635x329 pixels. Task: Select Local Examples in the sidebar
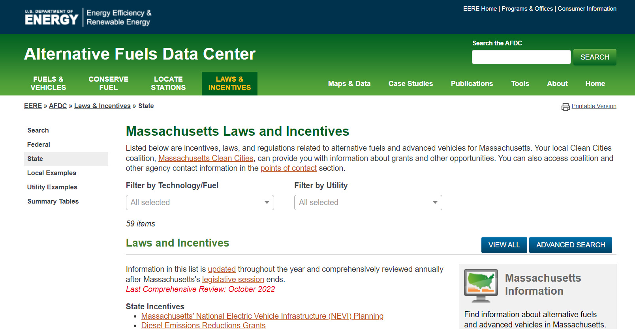[x=52, y=173]
